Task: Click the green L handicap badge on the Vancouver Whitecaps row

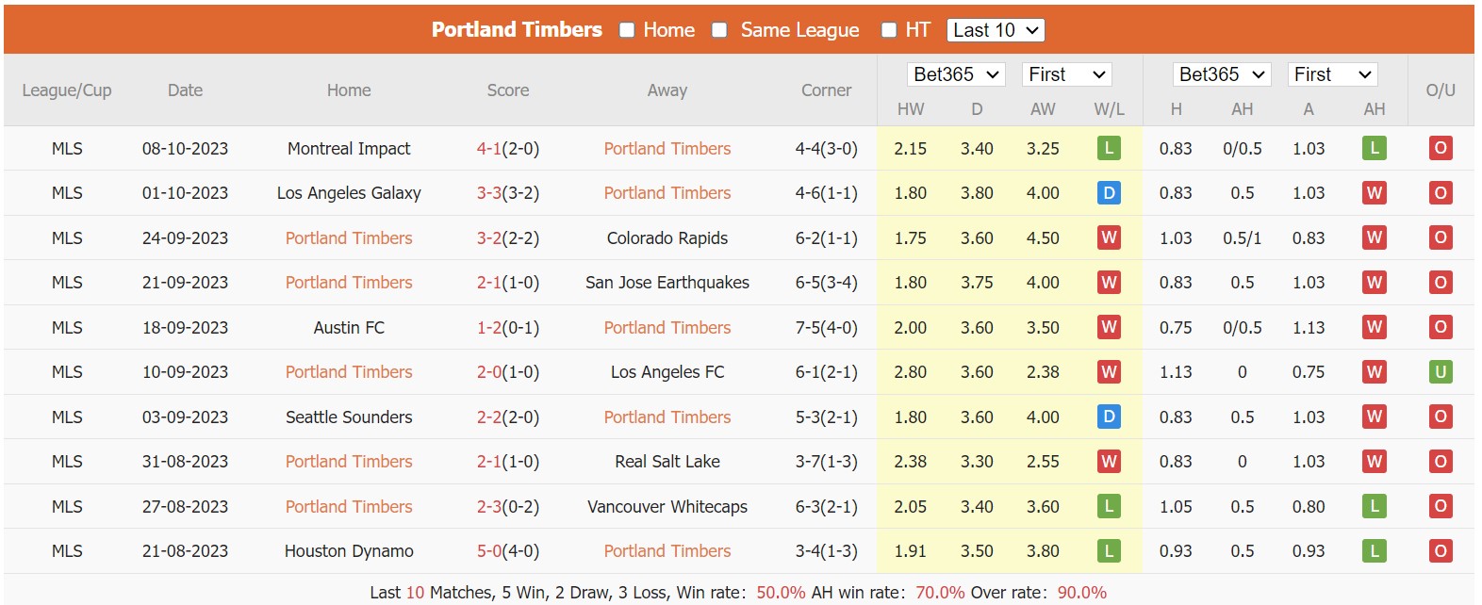Action: tap(1374, 506)
